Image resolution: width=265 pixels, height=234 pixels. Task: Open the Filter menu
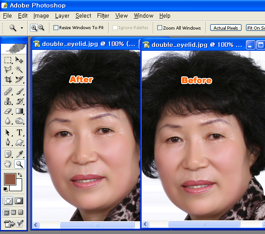(103, 16)
